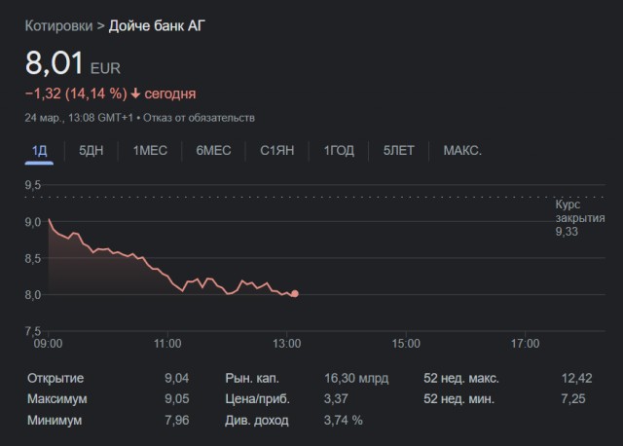Click the current price dot on chart
Image resolution: width=623 pixels, height=446 pixels.
click(295, 293)
